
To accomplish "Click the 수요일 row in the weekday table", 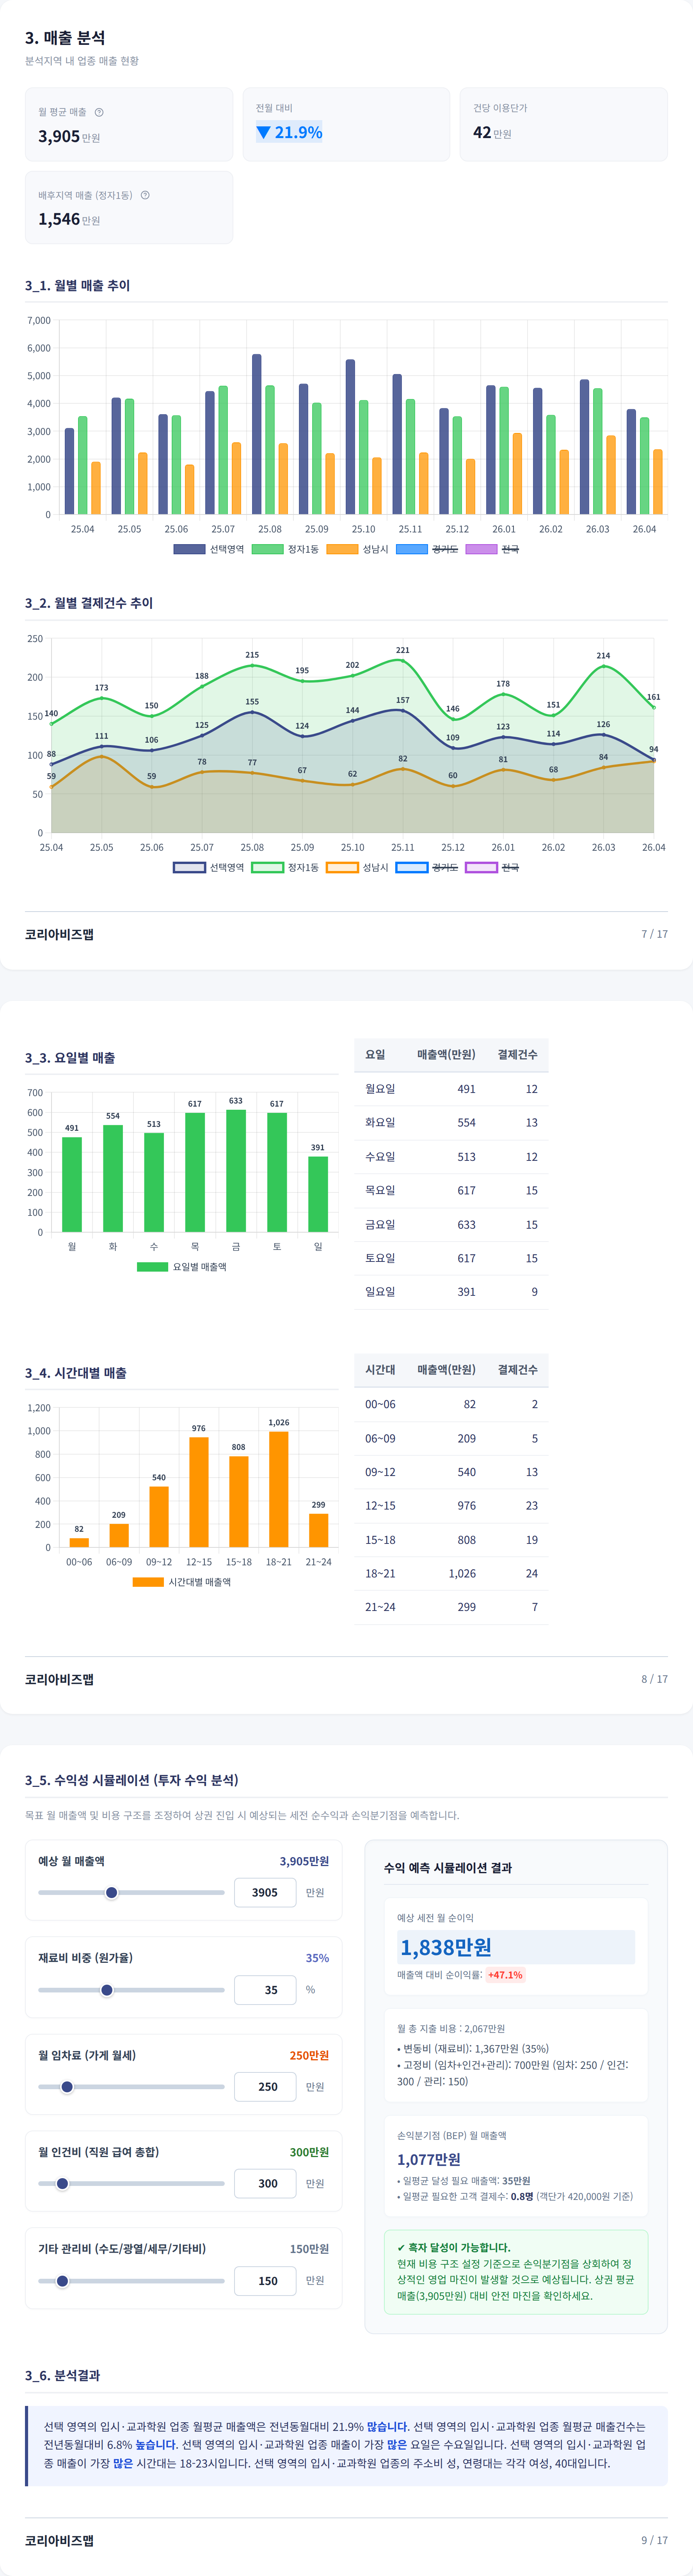I will click(x=451, y=1156).
